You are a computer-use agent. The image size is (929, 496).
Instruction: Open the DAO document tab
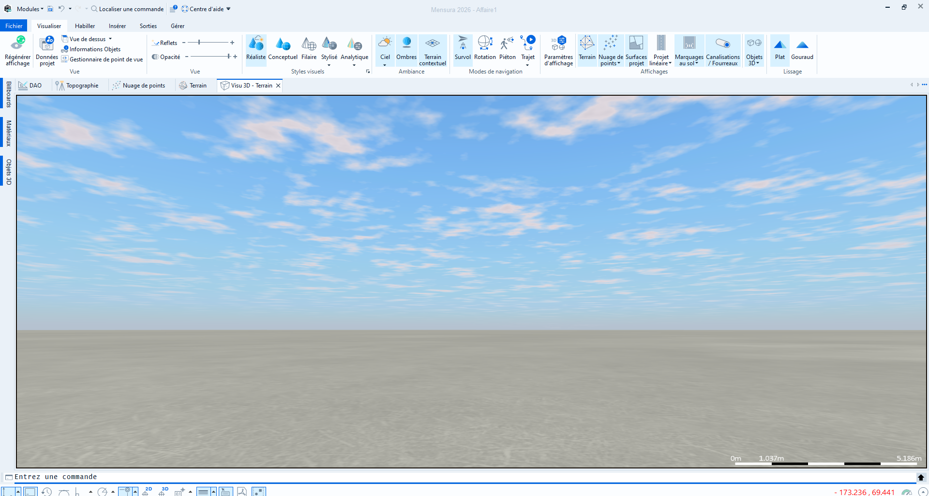pos(30,86)
